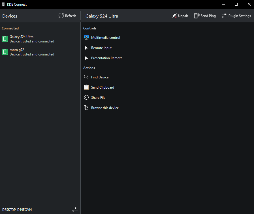Open Multimedia control
Viewport: 254px width, 214px height.
[x=168, y=37]
